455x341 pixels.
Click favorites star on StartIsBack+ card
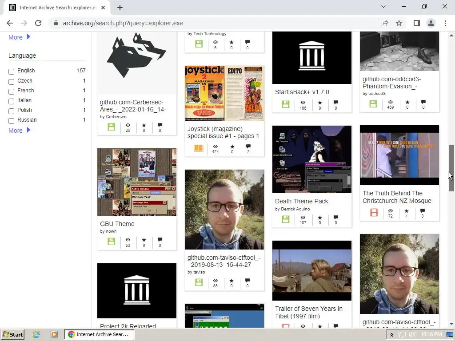pos(320,103)
